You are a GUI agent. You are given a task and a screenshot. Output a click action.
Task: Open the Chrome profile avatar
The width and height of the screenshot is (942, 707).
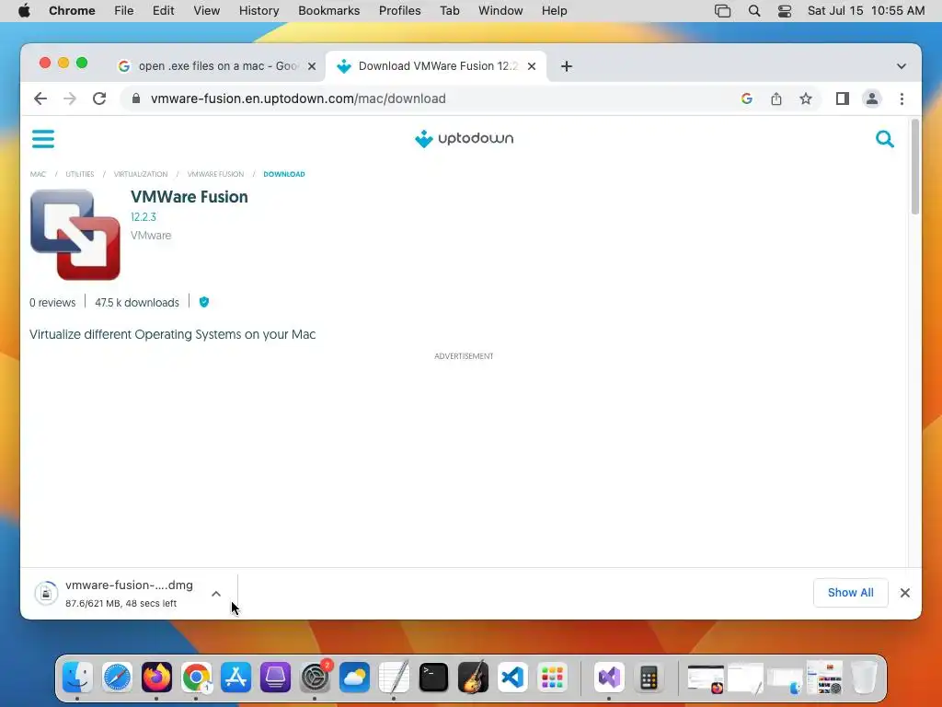pos(872,99)
